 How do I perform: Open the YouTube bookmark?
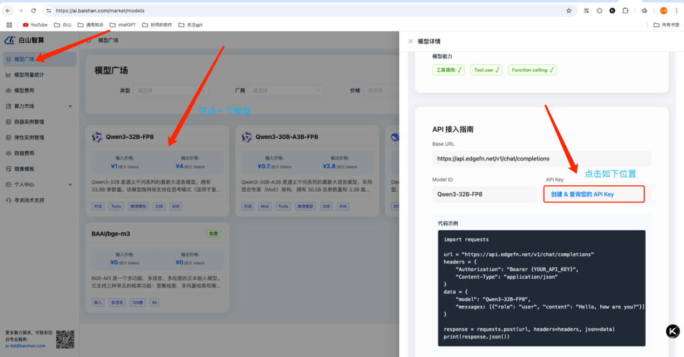click(35, 25)
